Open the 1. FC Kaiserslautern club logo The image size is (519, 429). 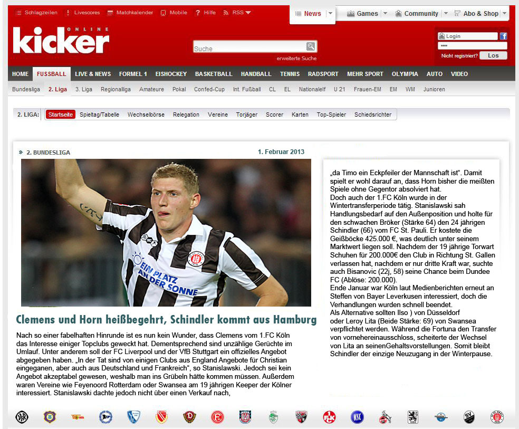pos(329,417)
